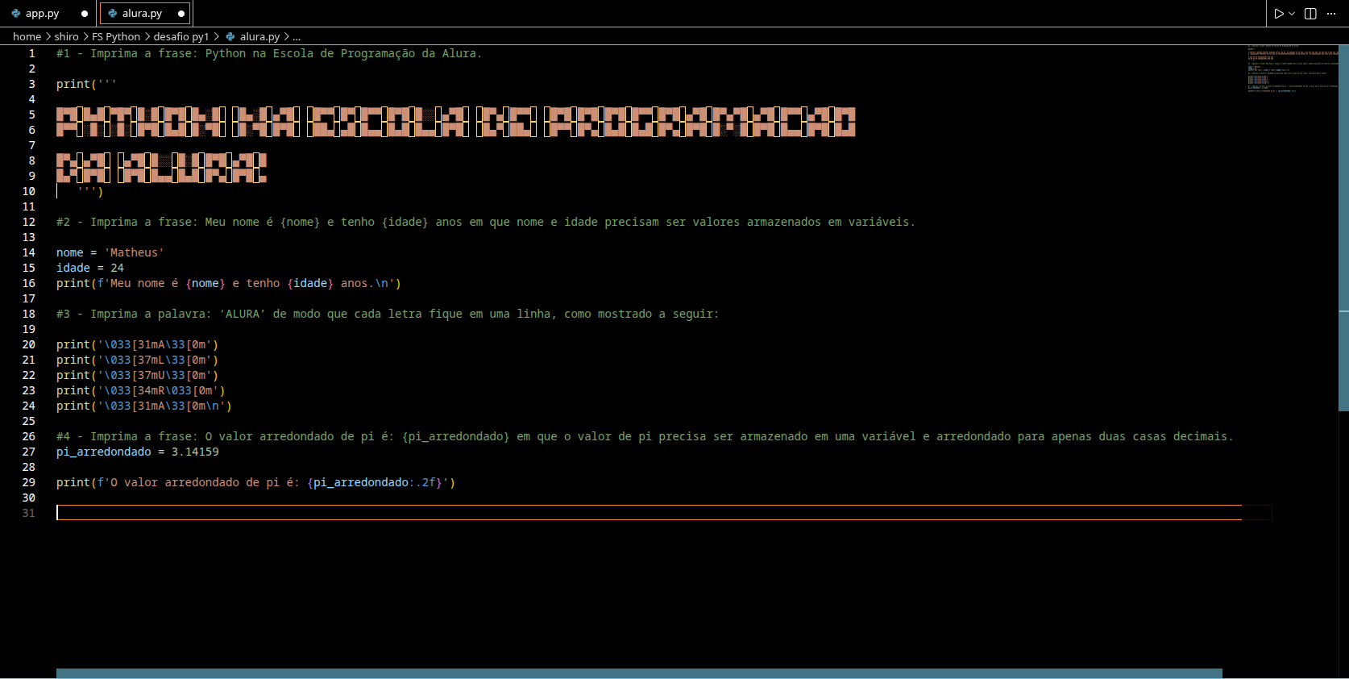Click the code minimap preview
The image size is (1349, 679).
point(1293,69)
